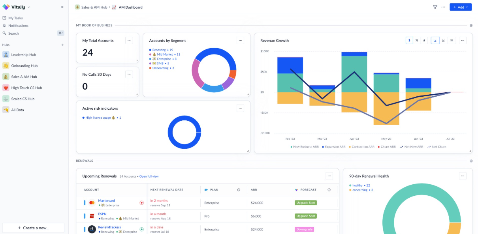Sort by Next Renewal Date column header
Image resolution: width=478 pixels, height=234 pixels.
(x=167, y=190)
